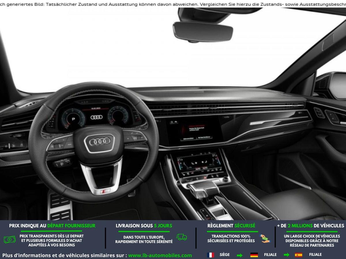The image size is (346, 259).
Task: Click the S badge on steering wheel bottom
Action: (x=104, y=191)
